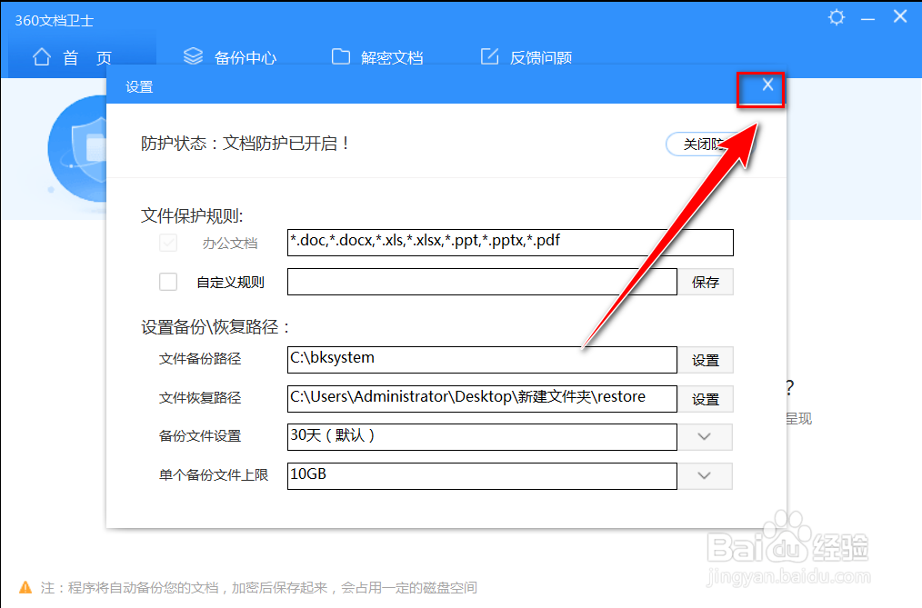The height and width of the screenshot is (608, 922).
Task: Click the office document extensions field
Action: [510, 243]
